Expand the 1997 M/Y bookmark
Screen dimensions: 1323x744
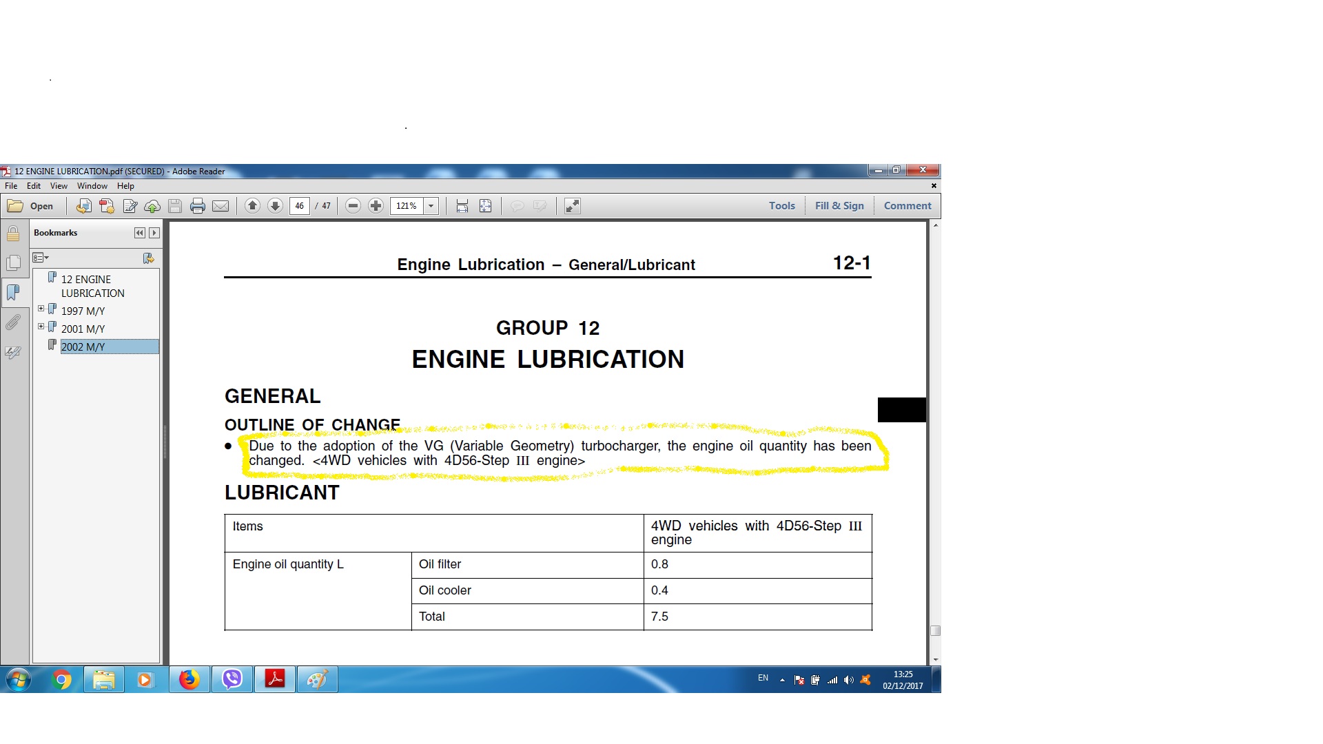tap(41, 309)
